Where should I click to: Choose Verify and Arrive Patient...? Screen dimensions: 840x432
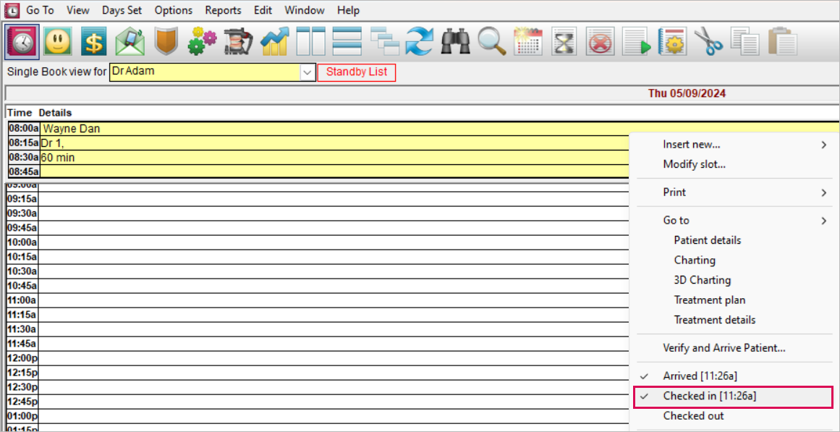coord(724,348)
